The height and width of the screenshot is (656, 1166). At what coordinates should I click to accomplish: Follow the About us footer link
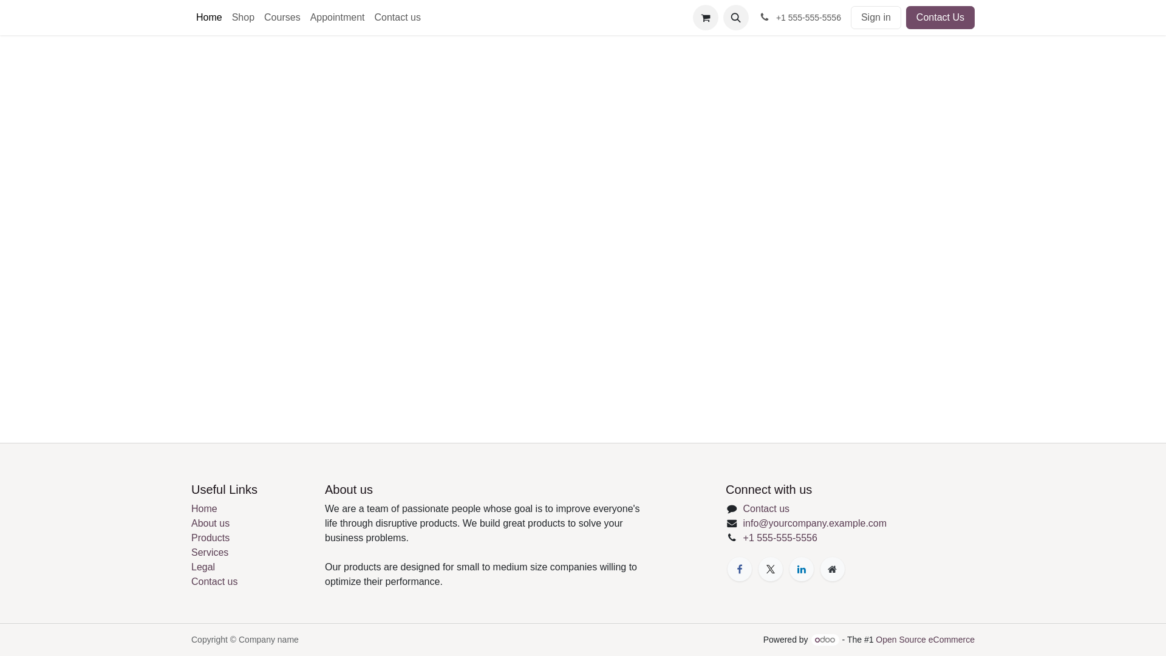coord(210,524)
